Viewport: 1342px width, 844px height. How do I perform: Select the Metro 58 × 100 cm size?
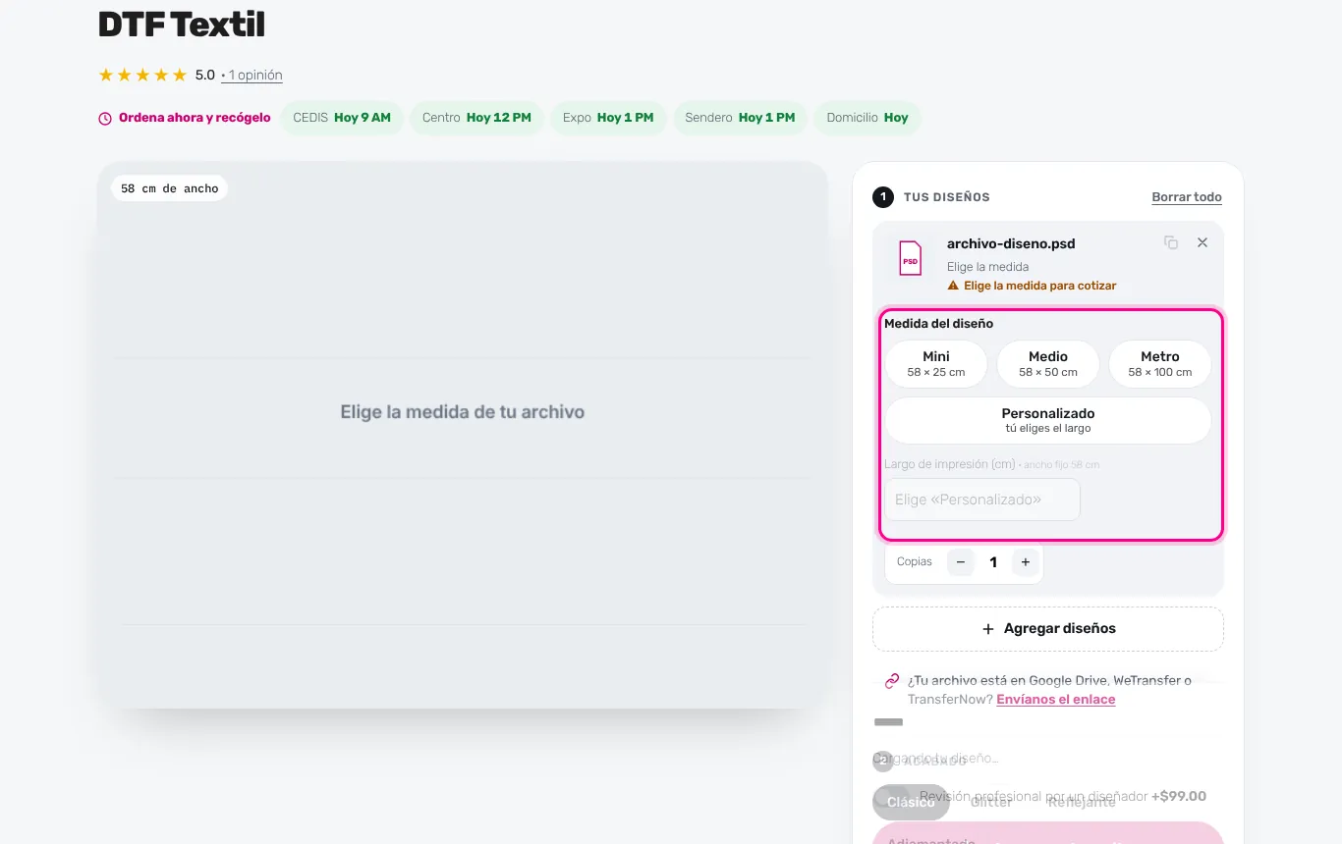pyautogui.click(x=1160, y=364)
